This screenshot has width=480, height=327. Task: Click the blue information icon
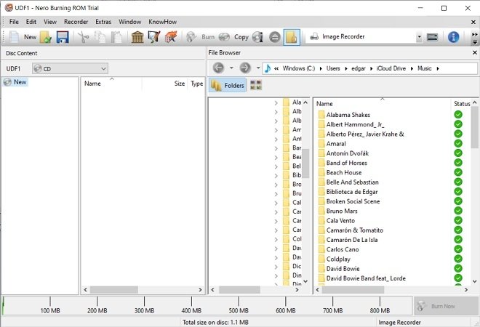pos(453,37)
